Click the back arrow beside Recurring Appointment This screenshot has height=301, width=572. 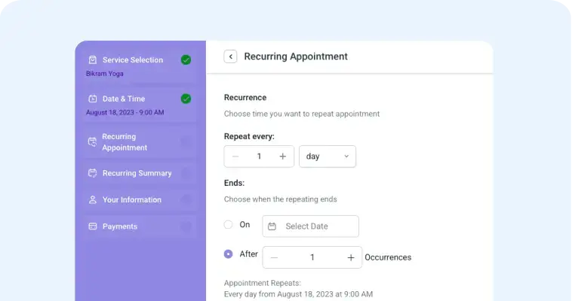(231, 56)
